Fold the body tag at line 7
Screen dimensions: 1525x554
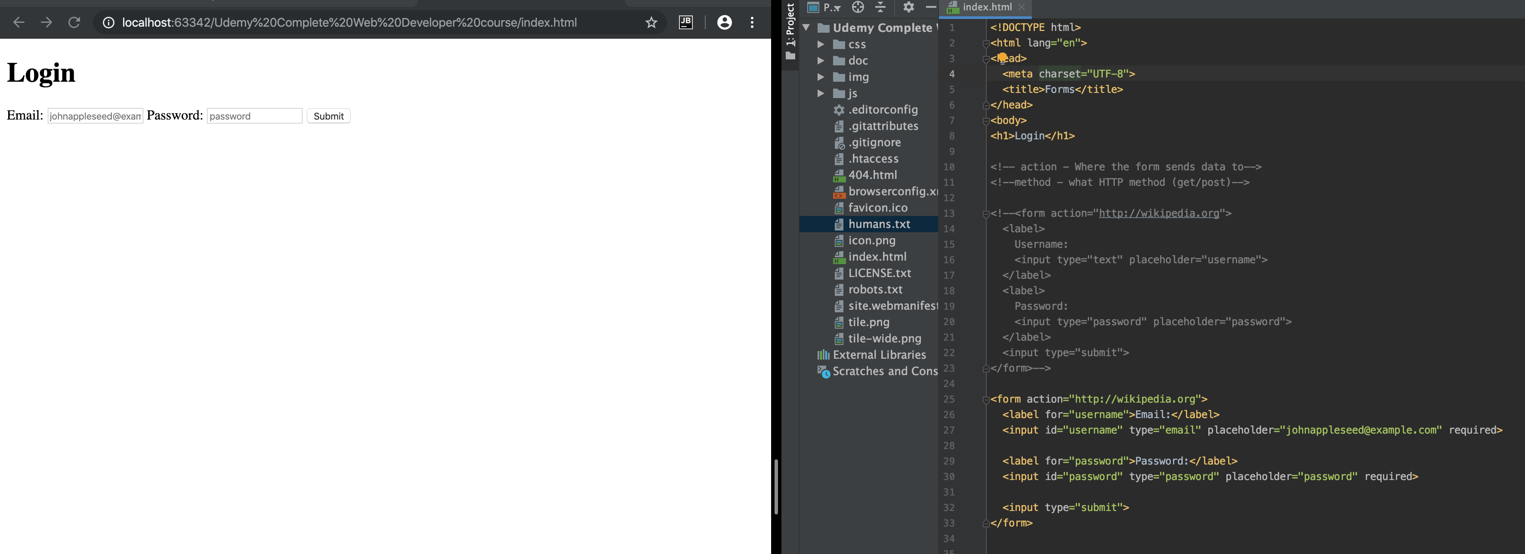tap(986, 121)
